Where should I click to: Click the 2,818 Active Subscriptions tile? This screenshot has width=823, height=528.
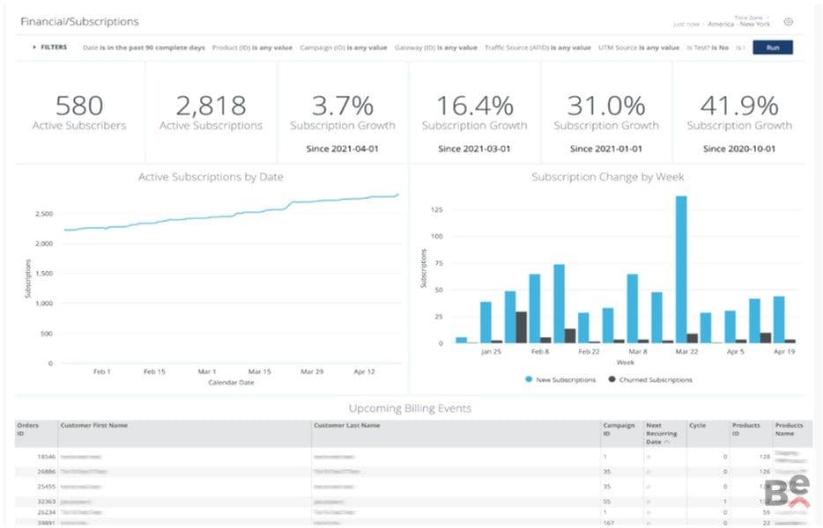coord(211,113)
